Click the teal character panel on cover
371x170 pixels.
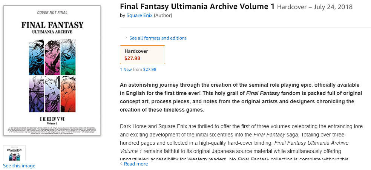68,55
